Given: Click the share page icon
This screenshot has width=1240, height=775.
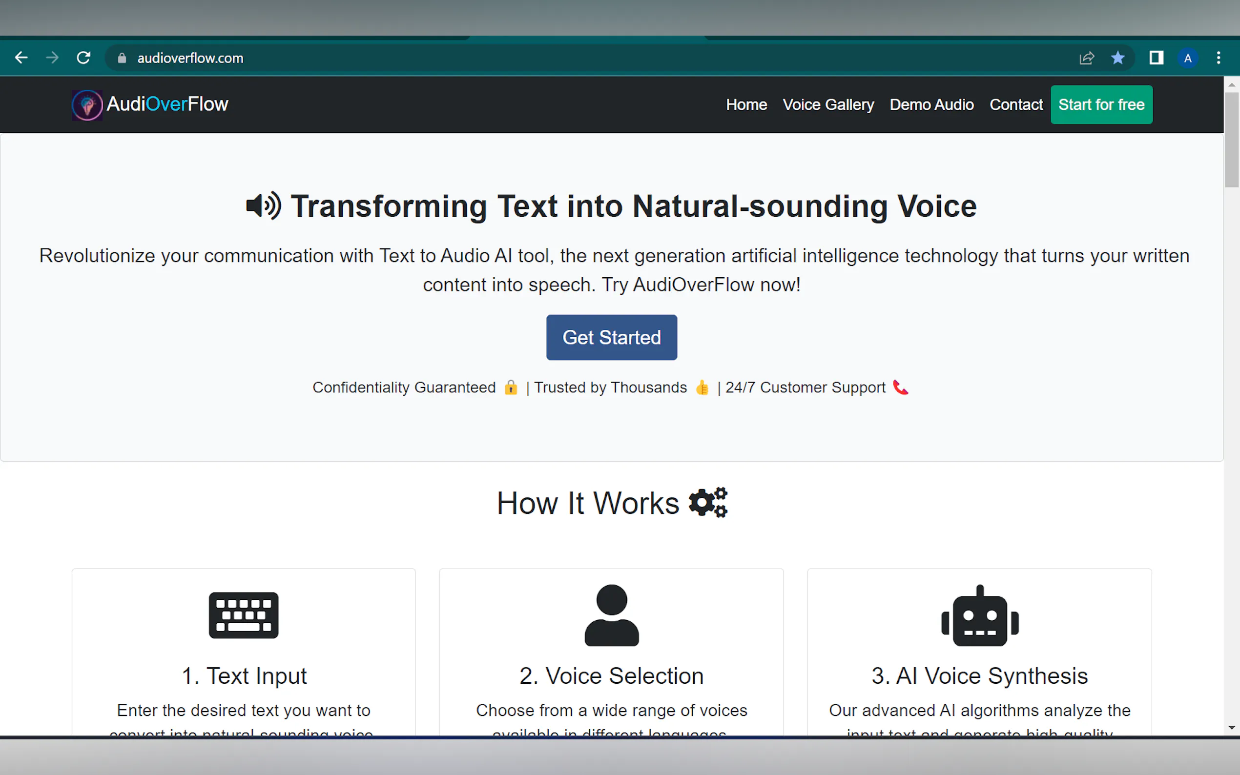Looking at the screenshot, I should click(x=1086, y=58).
